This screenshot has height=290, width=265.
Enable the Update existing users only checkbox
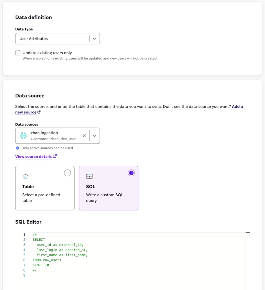pyautogui.click(x=18, y=53)
